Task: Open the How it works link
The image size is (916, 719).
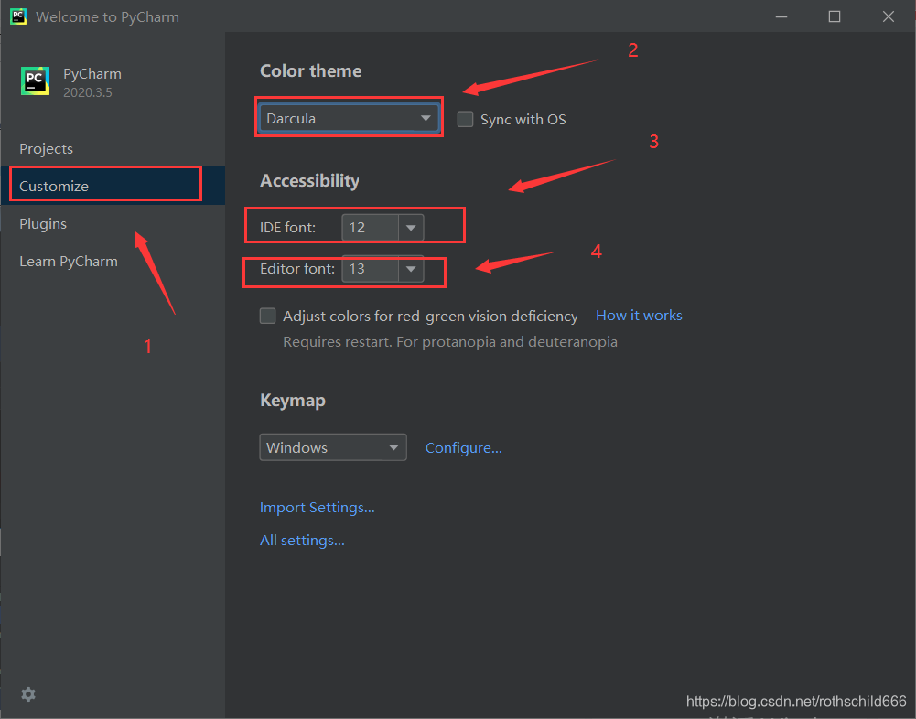Action: coord(639,316)
